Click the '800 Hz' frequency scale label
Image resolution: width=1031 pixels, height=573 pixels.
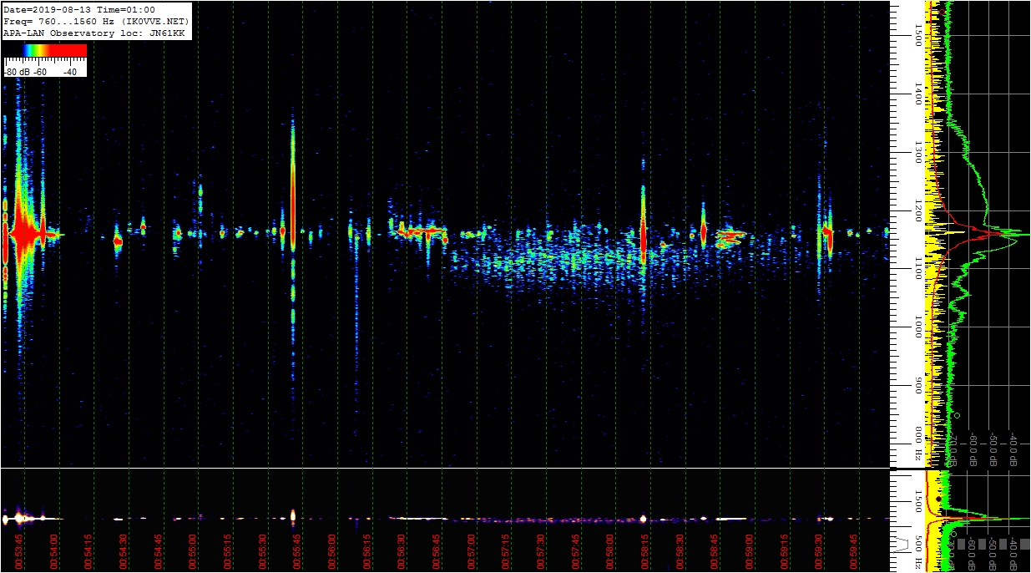(917, 445)
